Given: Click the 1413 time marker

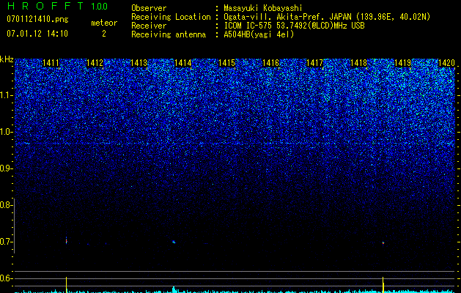Looking at the screenshot, I should [139, 63].
